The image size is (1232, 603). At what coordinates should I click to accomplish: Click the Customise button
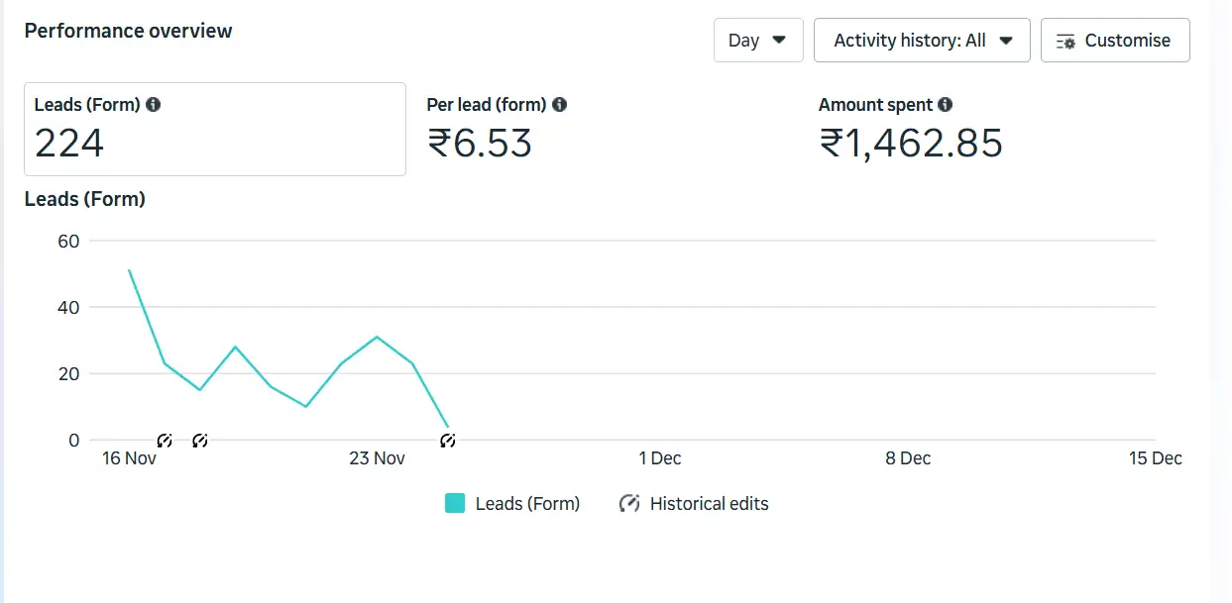(1114, 41)
